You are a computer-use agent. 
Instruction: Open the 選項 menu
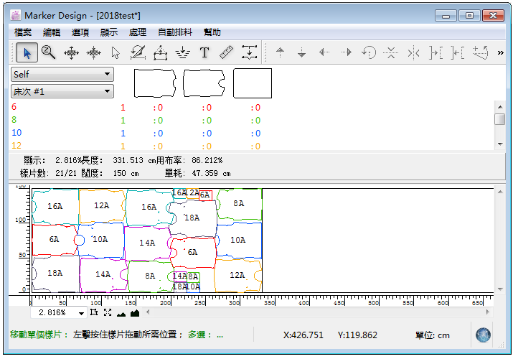(x=80, y=32)
